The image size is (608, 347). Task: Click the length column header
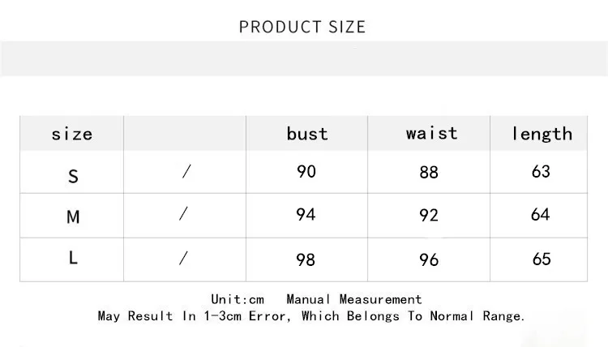click(x=542, y=134)
